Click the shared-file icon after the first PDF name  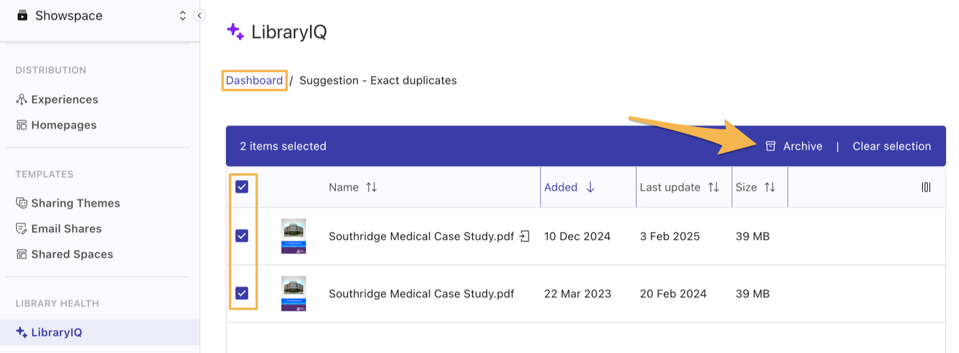click(524, 236)
